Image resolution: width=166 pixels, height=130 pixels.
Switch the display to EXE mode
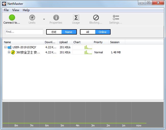pos(54,32)
